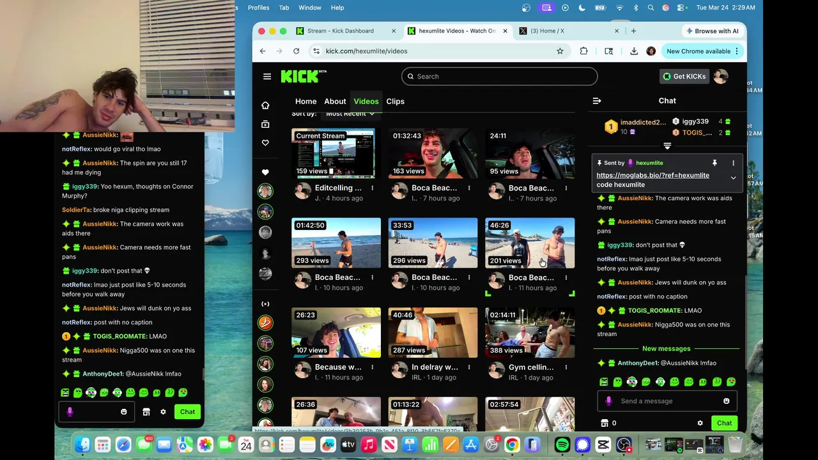Open the Window menu in the menu bar

[310, 8]
